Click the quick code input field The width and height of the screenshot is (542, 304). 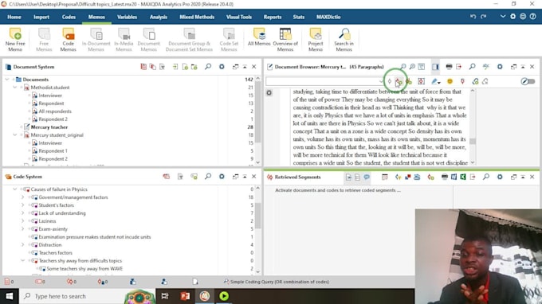pos(324,81)
